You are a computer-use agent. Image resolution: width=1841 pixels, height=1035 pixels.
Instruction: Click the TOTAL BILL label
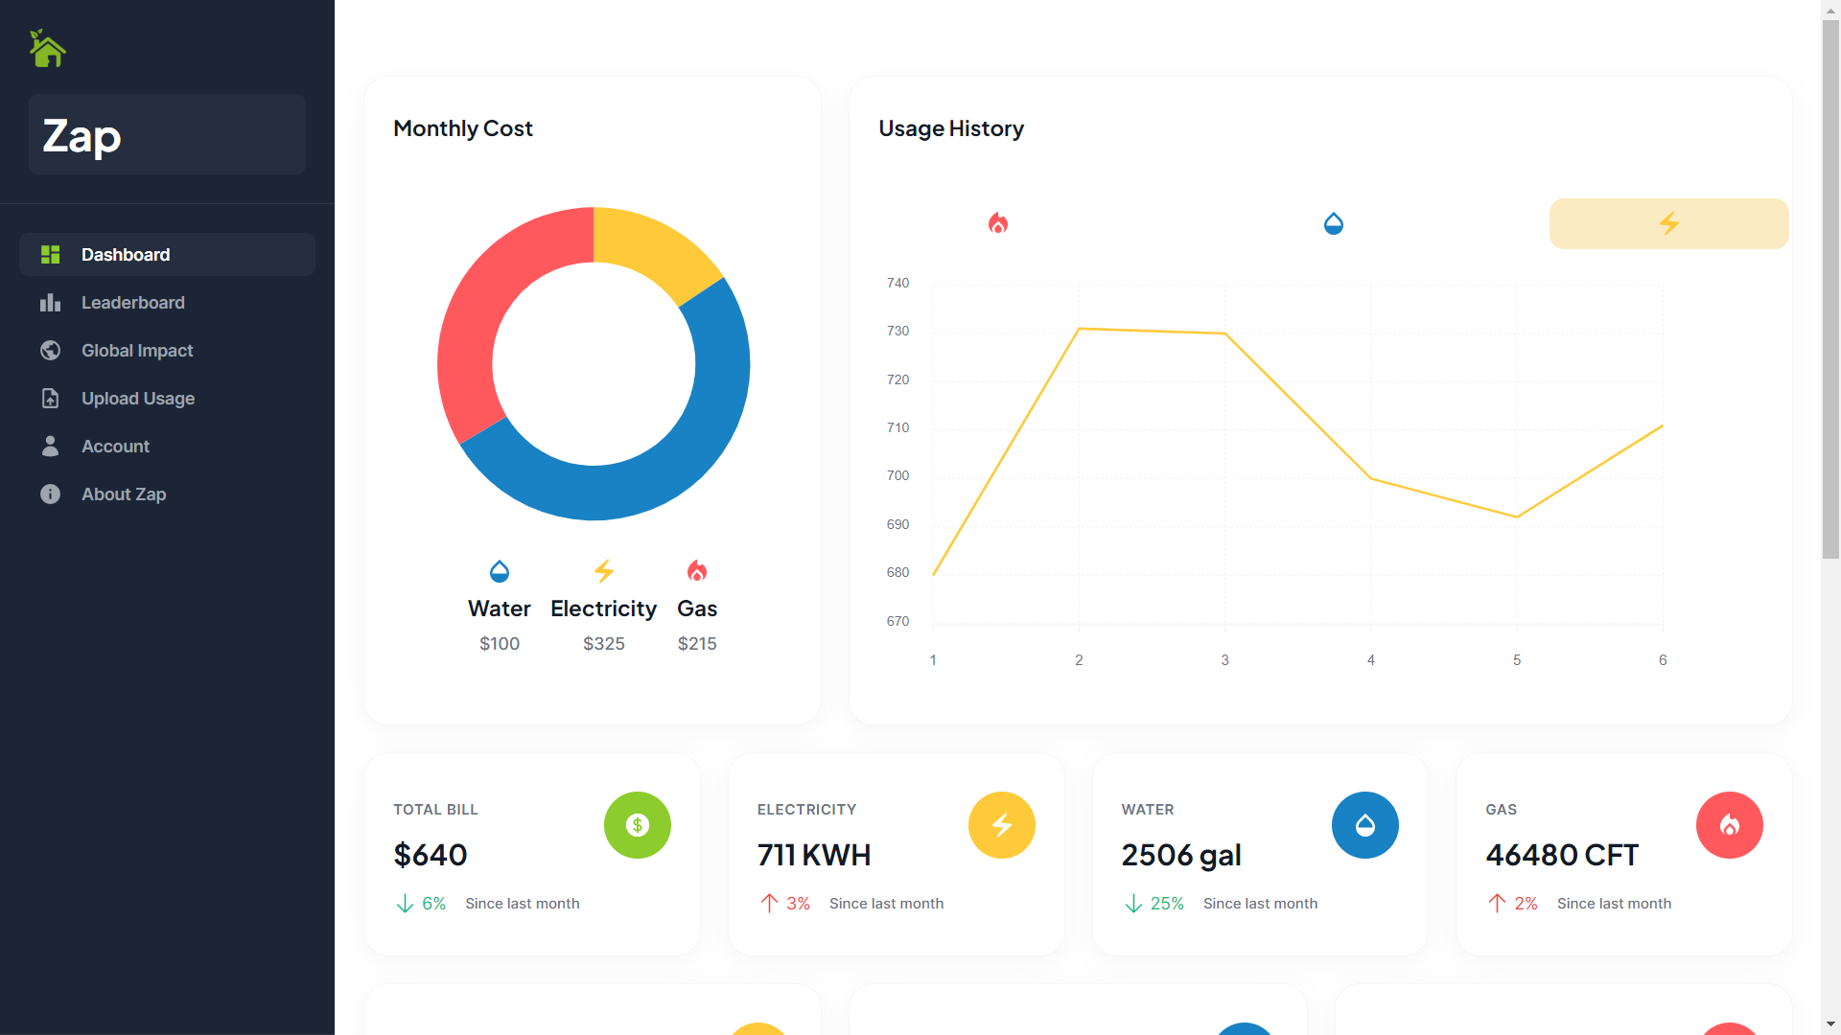pos(435,810)
